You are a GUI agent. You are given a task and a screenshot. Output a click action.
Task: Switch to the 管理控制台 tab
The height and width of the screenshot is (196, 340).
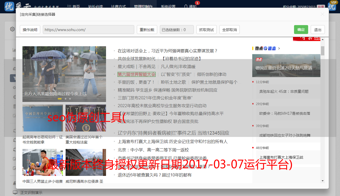coord(143,6)
